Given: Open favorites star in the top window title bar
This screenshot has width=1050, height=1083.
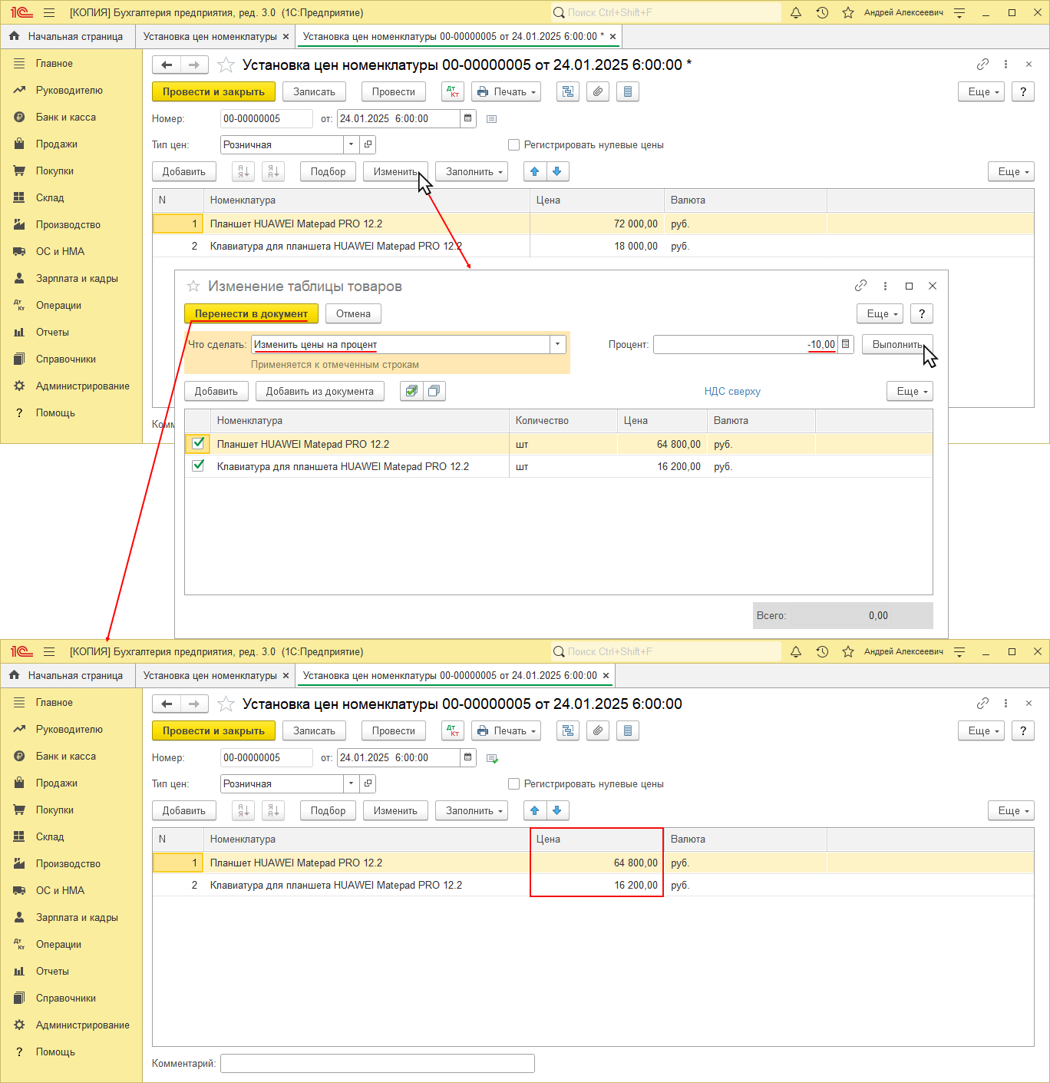Looking at the screenshot, I should (848, 12).
